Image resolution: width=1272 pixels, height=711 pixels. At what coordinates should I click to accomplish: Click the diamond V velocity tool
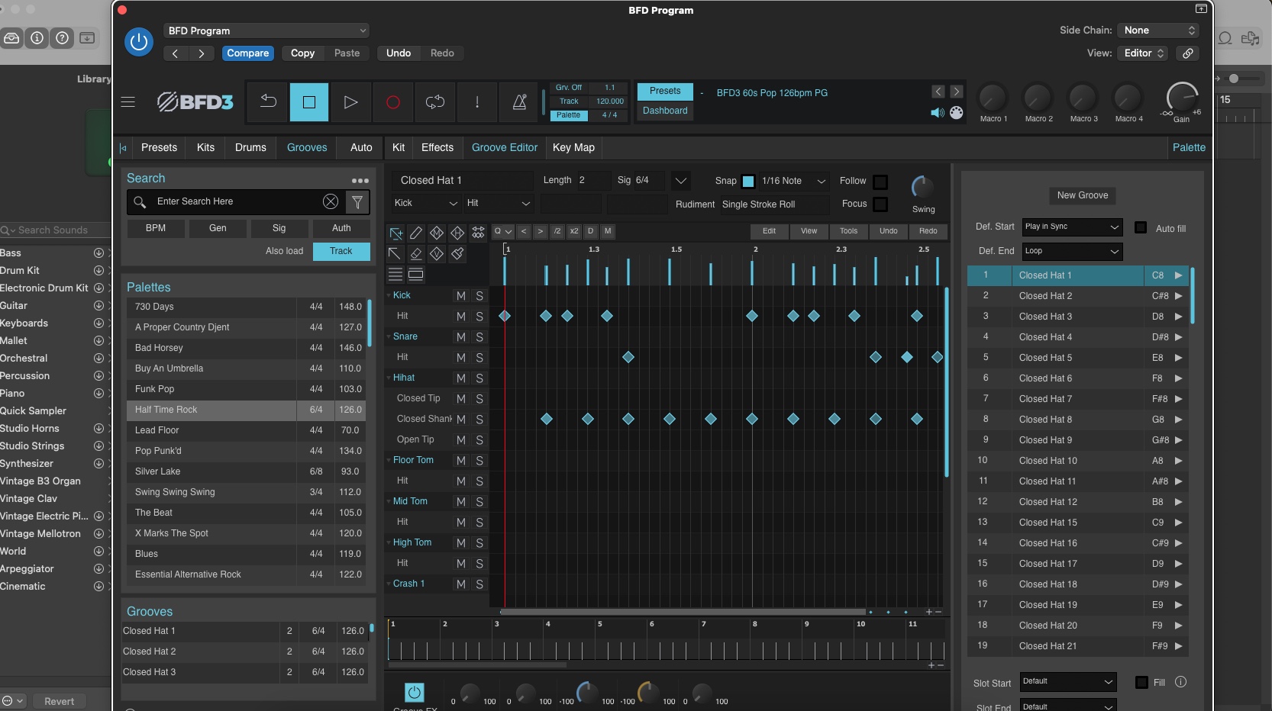[x=437, y=253]
